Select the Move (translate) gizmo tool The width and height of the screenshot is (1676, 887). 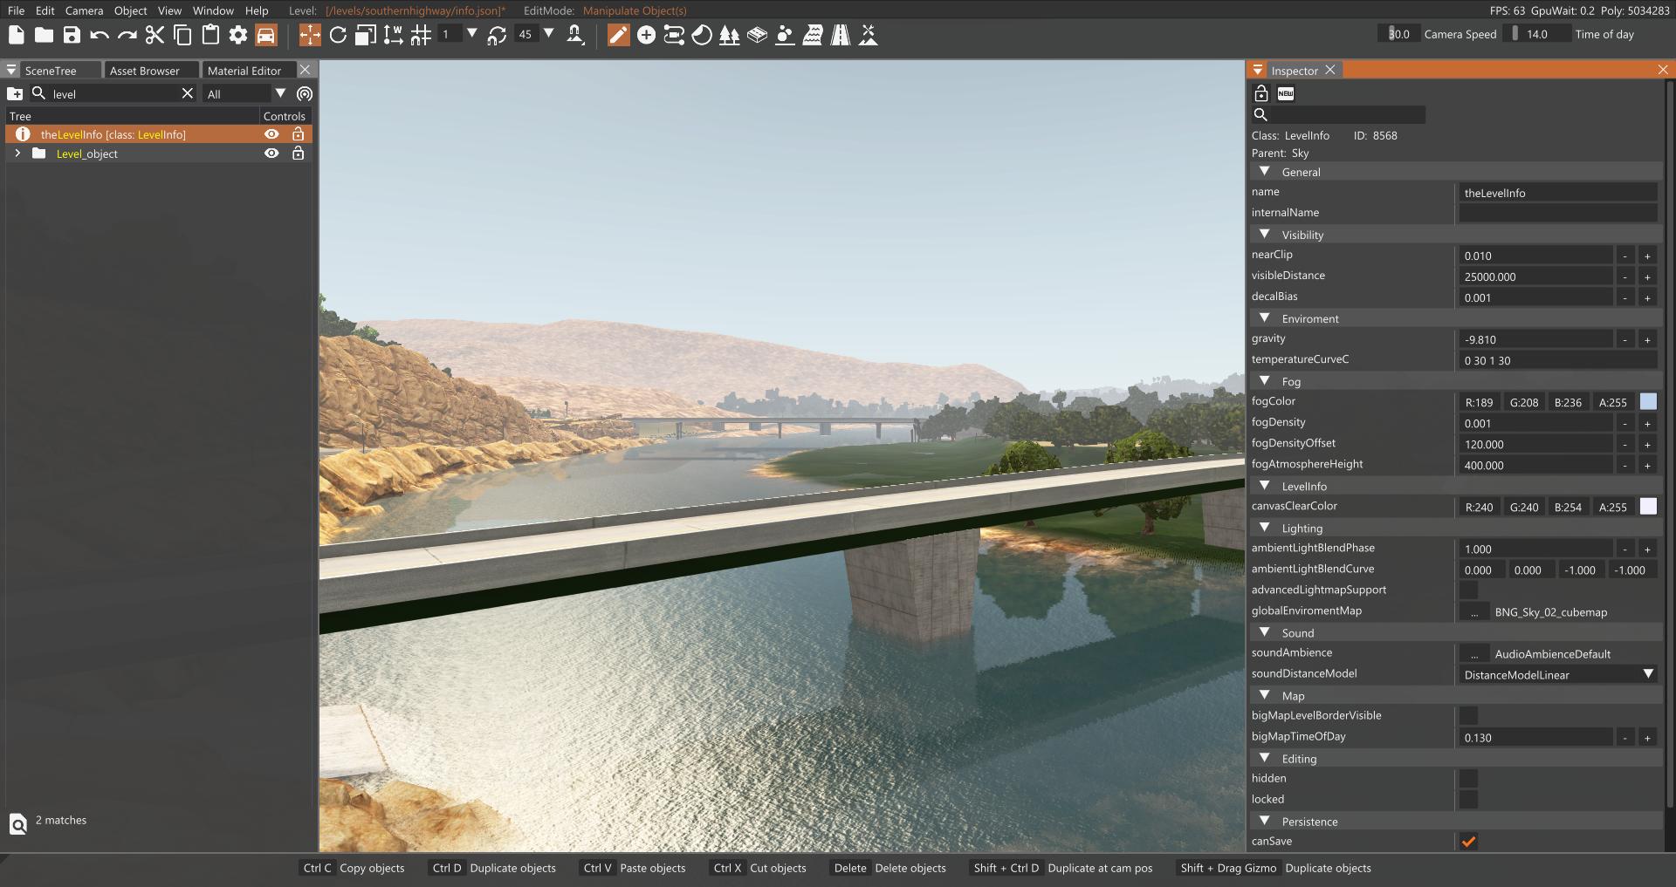[x=310, y=35]
